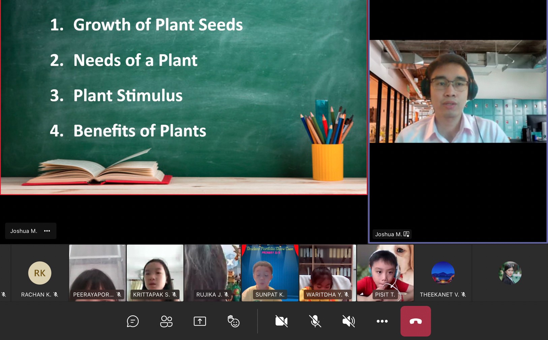Image resolution: width=548 pixels, height=340 pixels.
Task: Open the meeting chat panel
Action: (133, 321)
